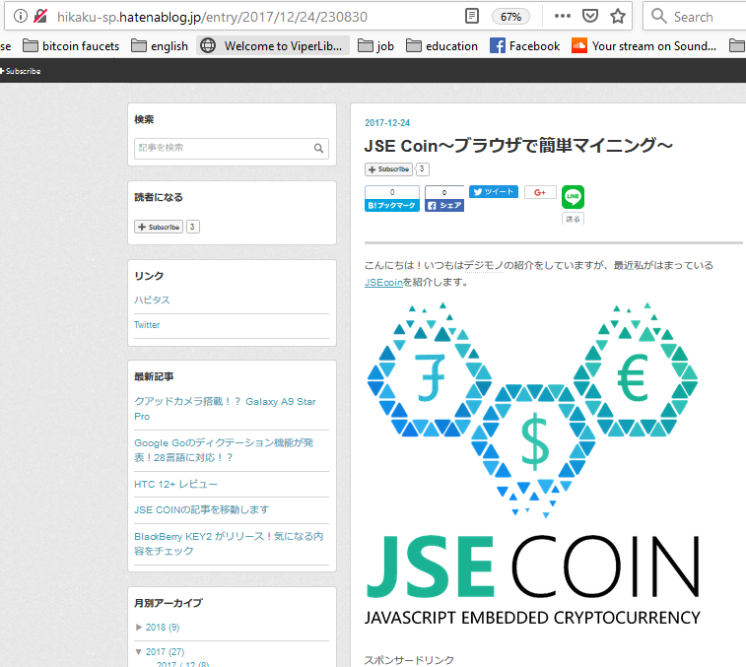746x667 pixels.
Task: Open the job bookmark folder
Action: [x=375, y=46]
